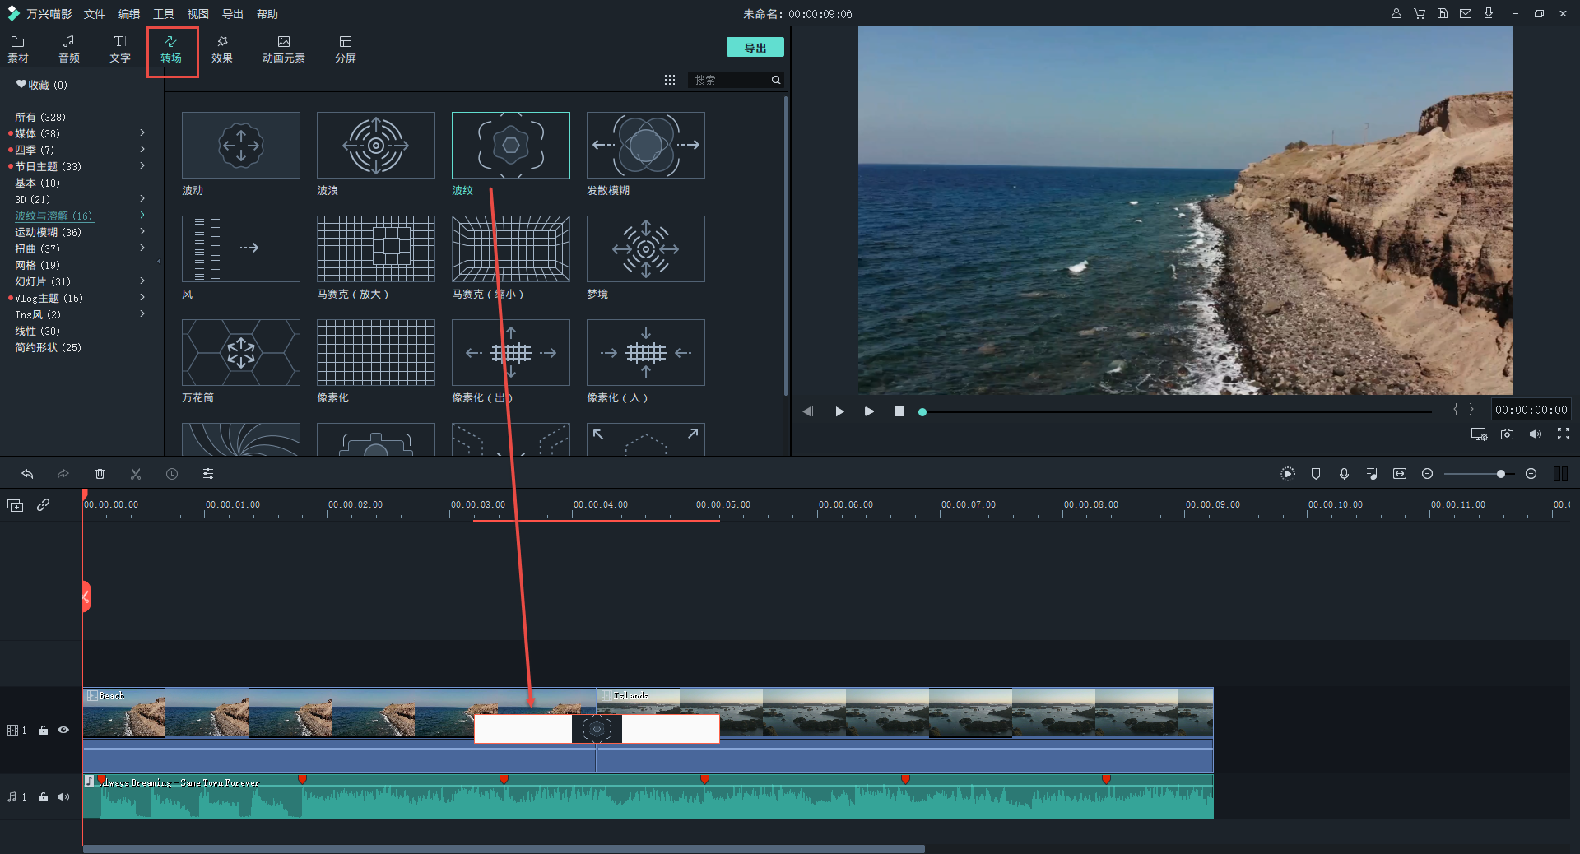
Task: Click the render preview icon
Action: [x=1288, y=474]
